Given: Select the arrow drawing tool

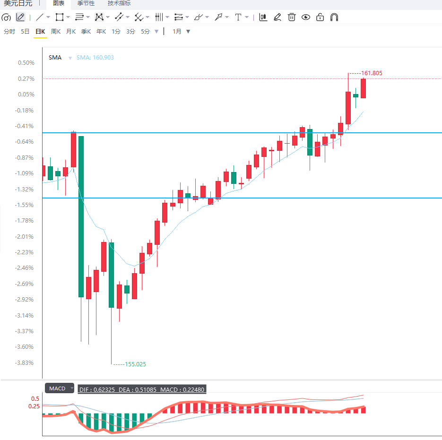Looking at the screenshot, I should click(x=218, y=17).
